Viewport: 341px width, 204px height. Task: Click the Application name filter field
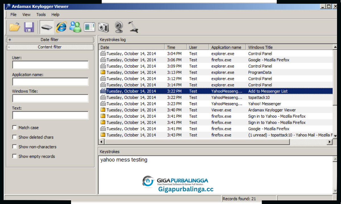tap(50, 82)
